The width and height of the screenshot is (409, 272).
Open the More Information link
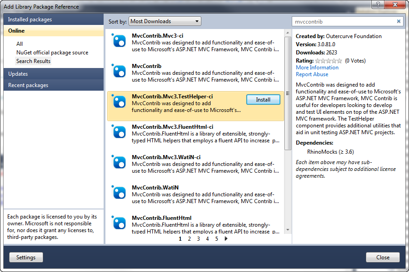317,68
